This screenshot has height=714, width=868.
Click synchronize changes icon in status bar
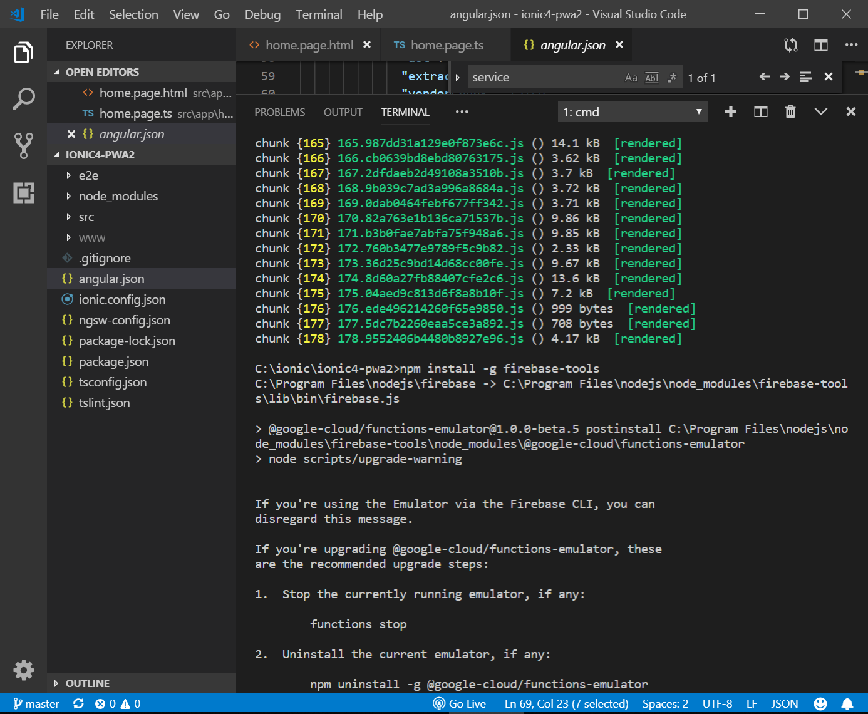78,704
